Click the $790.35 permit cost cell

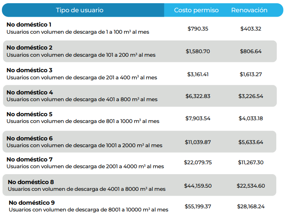point(198,29)
